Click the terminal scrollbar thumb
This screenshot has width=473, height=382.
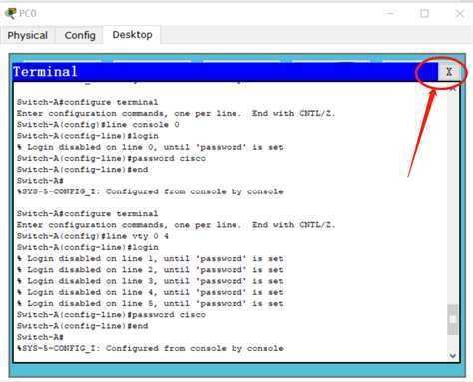pyautogui.click(x=453, y=319)
